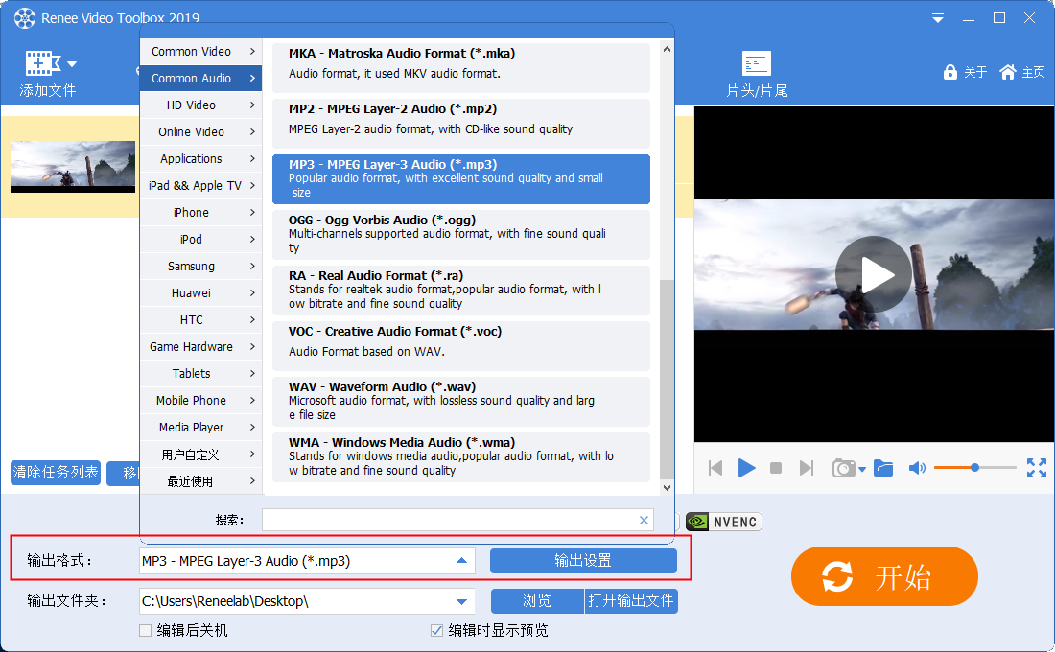The height and width of the screenshot is (652, 1055).
Task: Open the Samsung category
Action: coord(201,267)
